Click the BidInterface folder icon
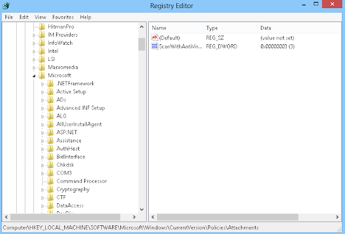Screen dimensions: 345x234 50,157
